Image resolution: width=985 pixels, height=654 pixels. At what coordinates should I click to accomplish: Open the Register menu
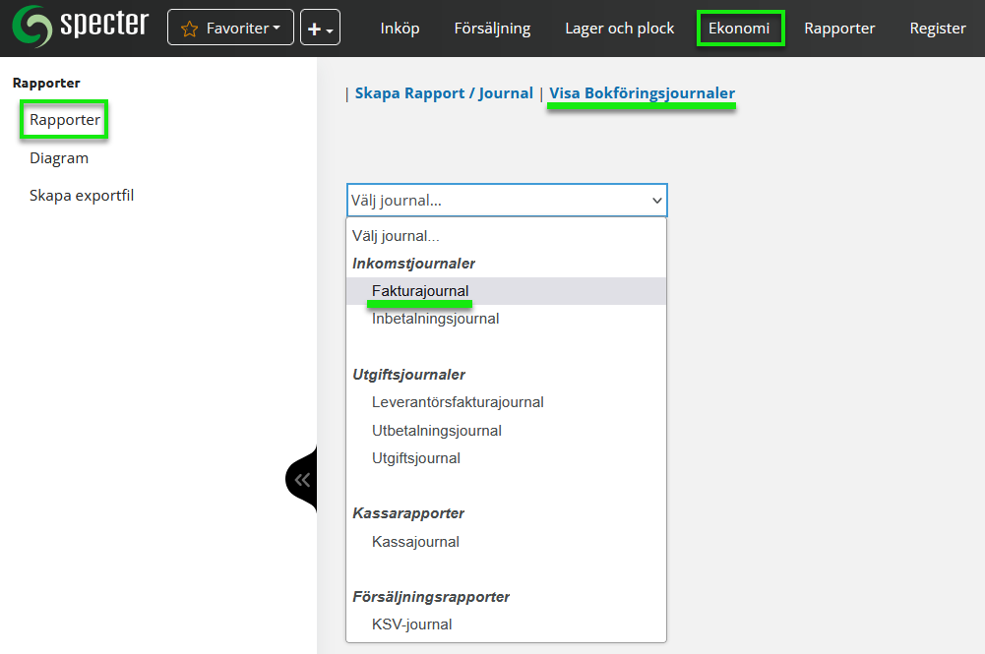937,29
